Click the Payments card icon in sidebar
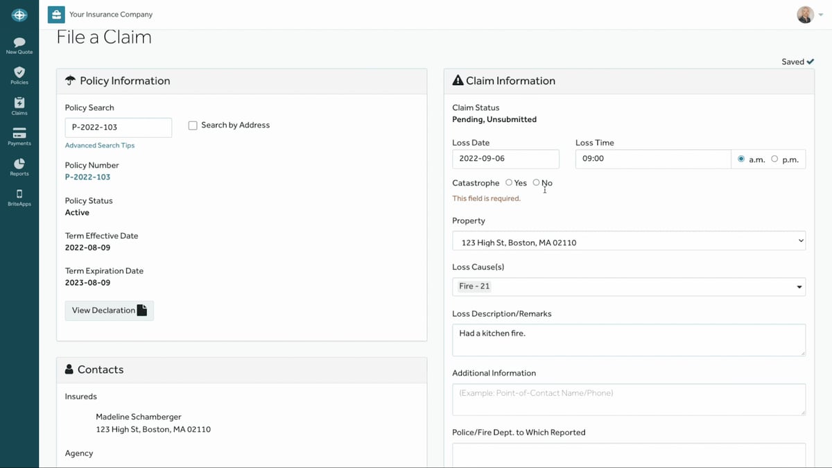832x468 pixels. coord(19,133)
